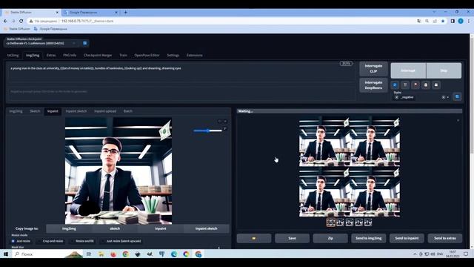The image size is (474, 267).
Task: Open the Train tab
Action: coord(123,56)
